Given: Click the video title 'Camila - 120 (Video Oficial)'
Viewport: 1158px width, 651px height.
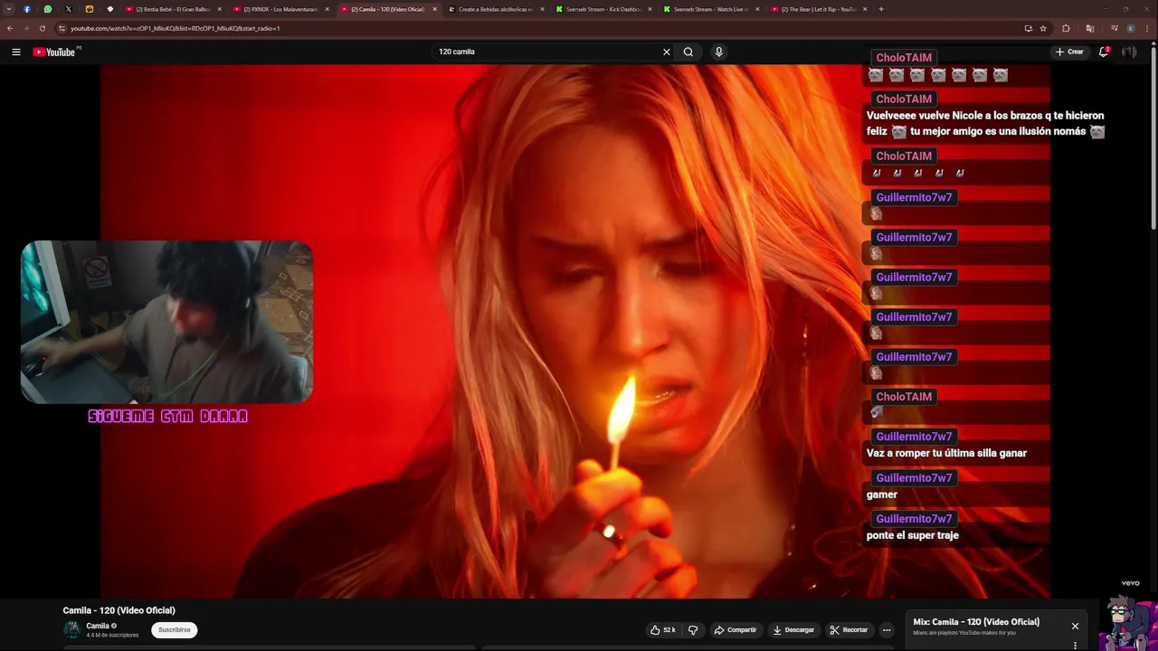Looking at the screenshot, I should click(x=119, y=610).
